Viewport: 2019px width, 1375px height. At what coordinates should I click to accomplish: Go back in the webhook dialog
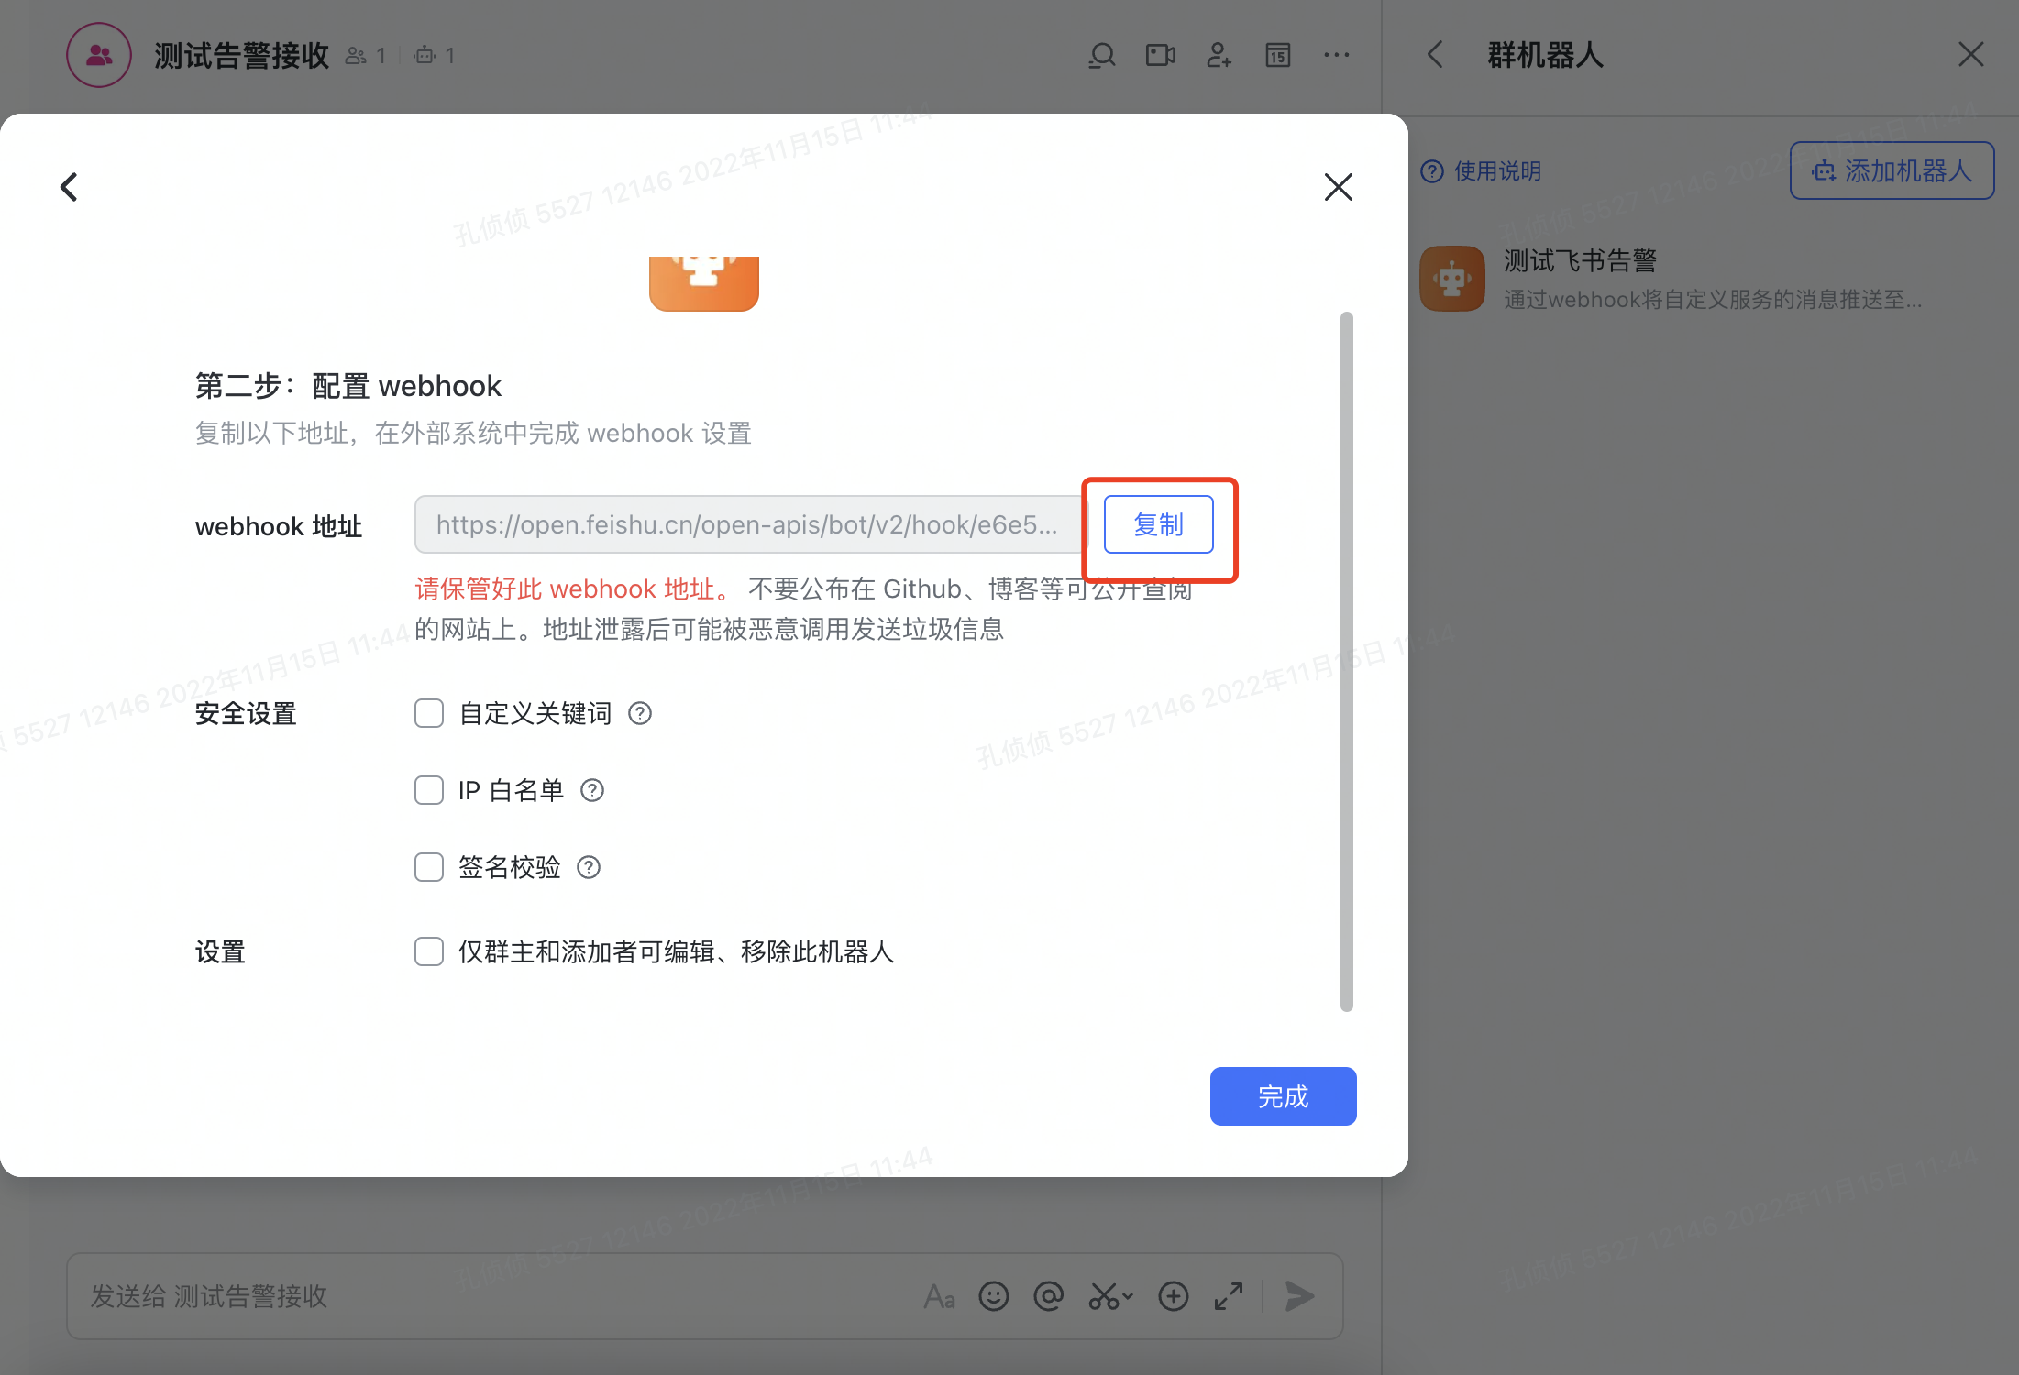pos(69,187)
